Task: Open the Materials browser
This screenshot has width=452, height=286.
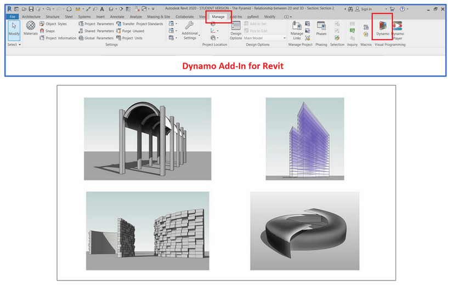Action: point(31,28)
